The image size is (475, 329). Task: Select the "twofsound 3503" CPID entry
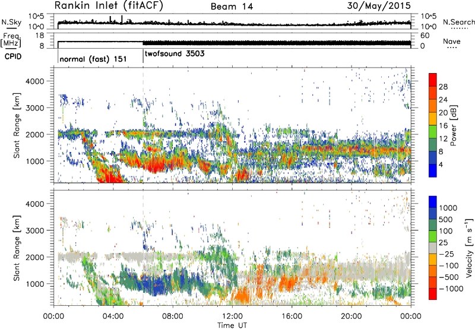tap(175, 54)
